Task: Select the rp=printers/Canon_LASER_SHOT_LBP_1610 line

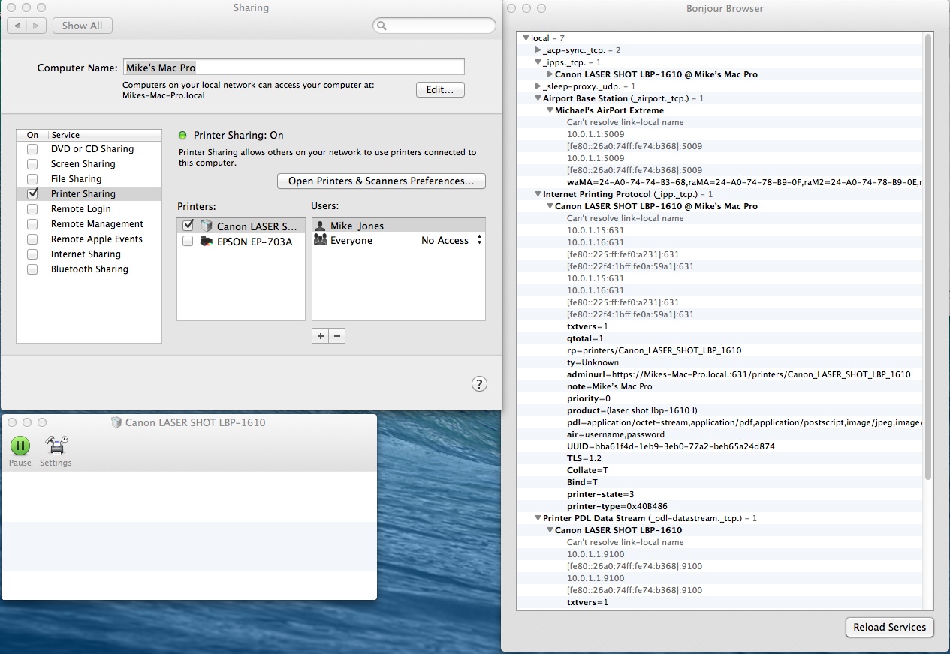Action: (654, 350)
